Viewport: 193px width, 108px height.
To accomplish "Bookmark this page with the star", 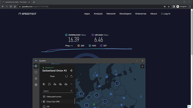I will [169, 7].
